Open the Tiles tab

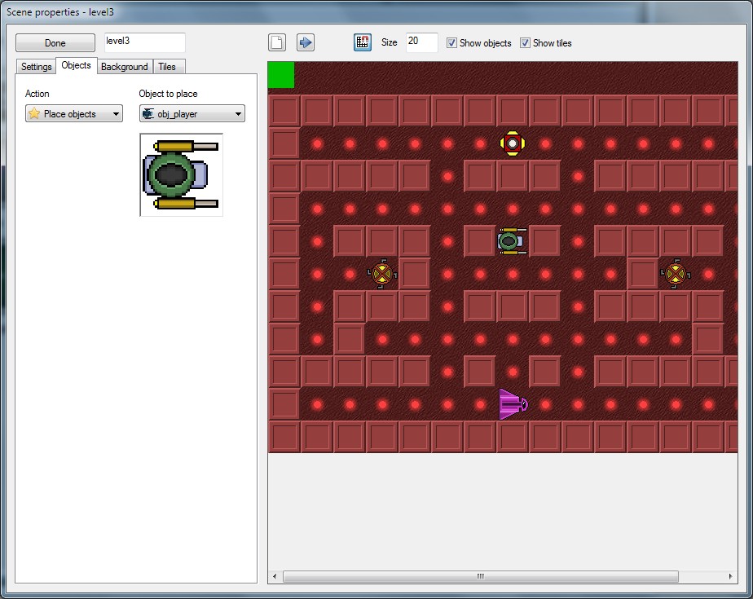[x=168, y=66]
